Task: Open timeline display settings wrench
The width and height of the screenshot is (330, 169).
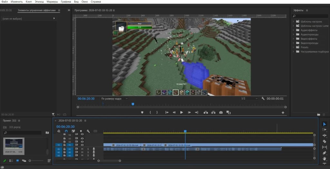Action: pos(88,131)
